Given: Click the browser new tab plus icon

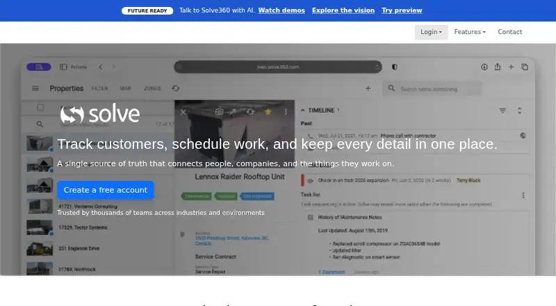Looking at the screenshot, I should (511, 67).
